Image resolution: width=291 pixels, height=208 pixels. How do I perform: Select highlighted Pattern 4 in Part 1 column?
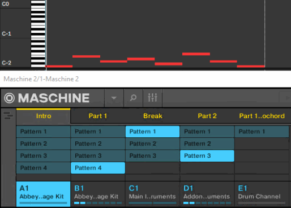(98, 168)
